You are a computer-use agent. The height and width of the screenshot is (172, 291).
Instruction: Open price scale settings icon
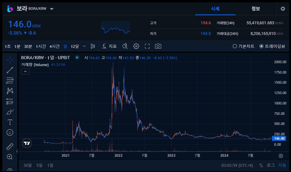point(281,156)
